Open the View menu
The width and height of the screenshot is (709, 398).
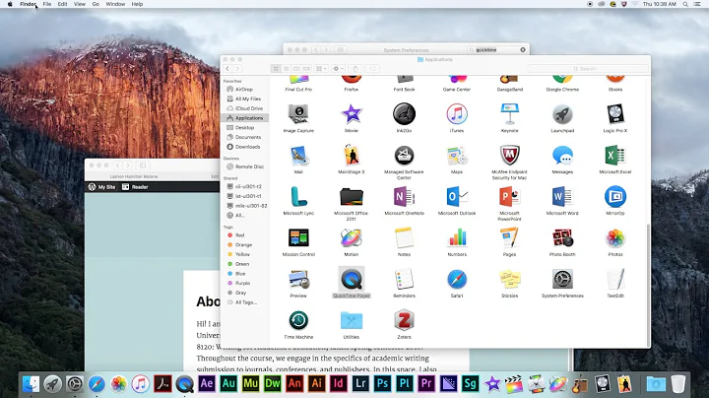[80, 4]
